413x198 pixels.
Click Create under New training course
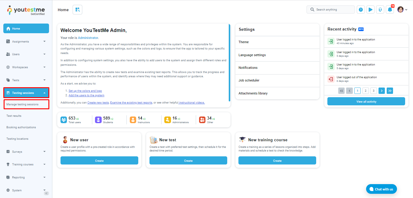(x=277, y=161)
